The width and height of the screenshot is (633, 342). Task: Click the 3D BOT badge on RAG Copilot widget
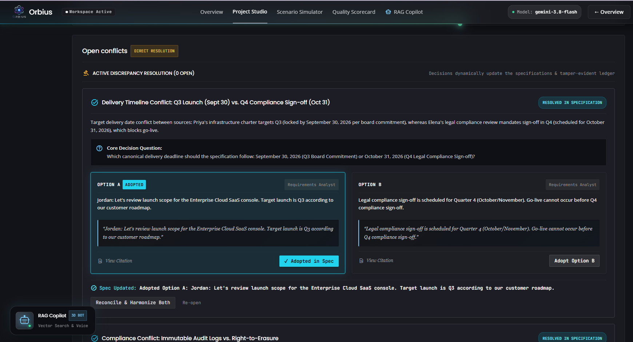(78, 315)
